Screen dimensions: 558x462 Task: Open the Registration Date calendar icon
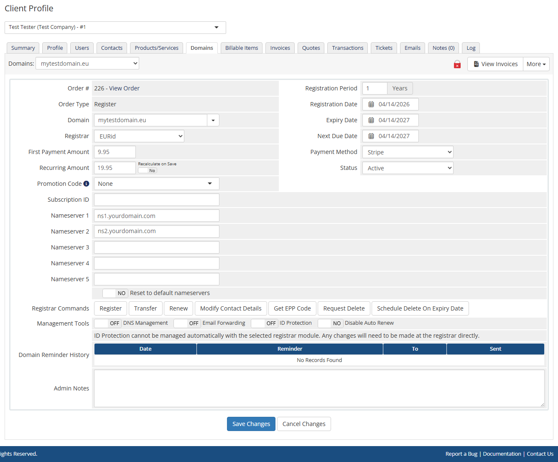(371, 104)
